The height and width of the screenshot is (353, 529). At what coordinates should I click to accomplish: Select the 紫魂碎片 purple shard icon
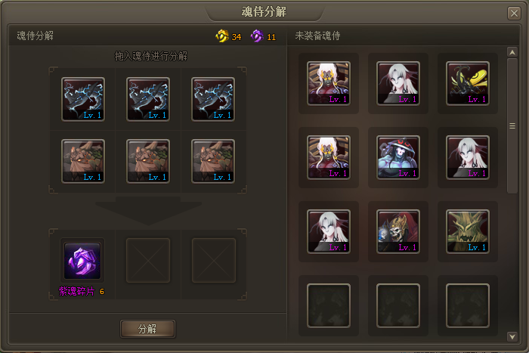point(82,261)
